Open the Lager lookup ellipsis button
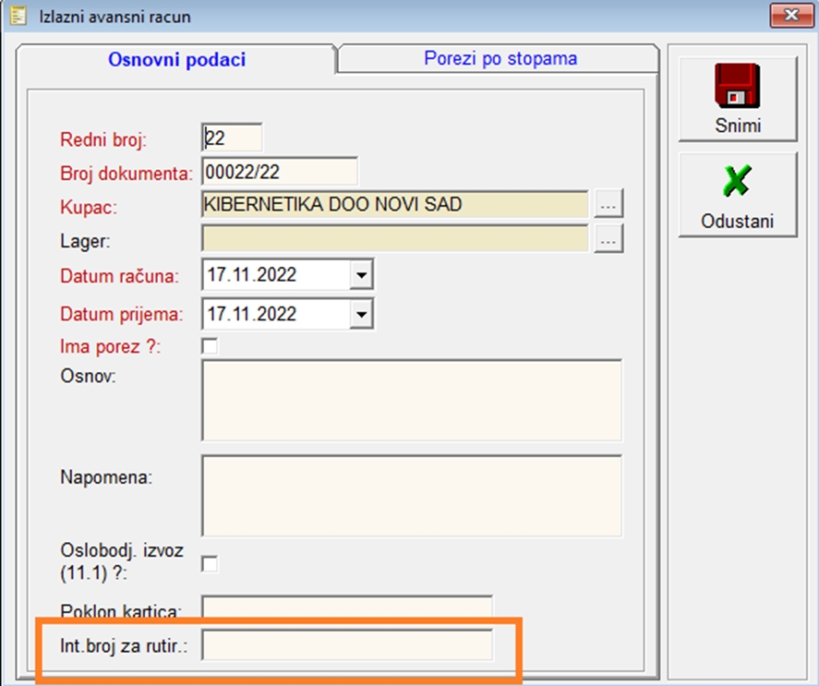Viewport: 819px width, 686px height. tap(608, 239)
